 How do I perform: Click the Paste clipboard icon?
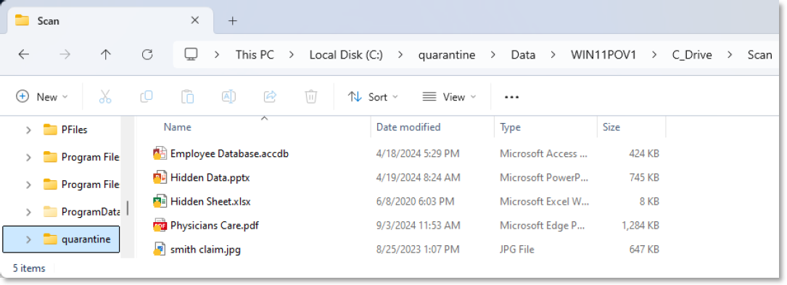[x=187, y=97]
